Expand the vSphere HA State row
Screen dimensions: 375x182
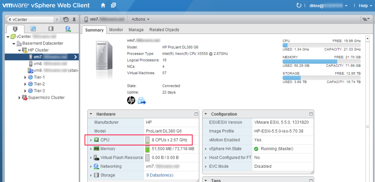[206, 149]
